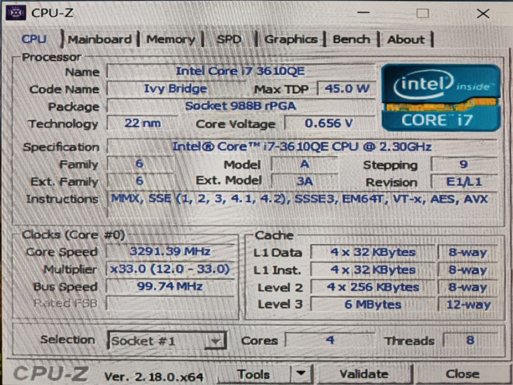Image resolution: width=513 pixels, height=385 pixels.
Task: Click the Family value 6
Action: pyautogui.click(x=140, y=164)
